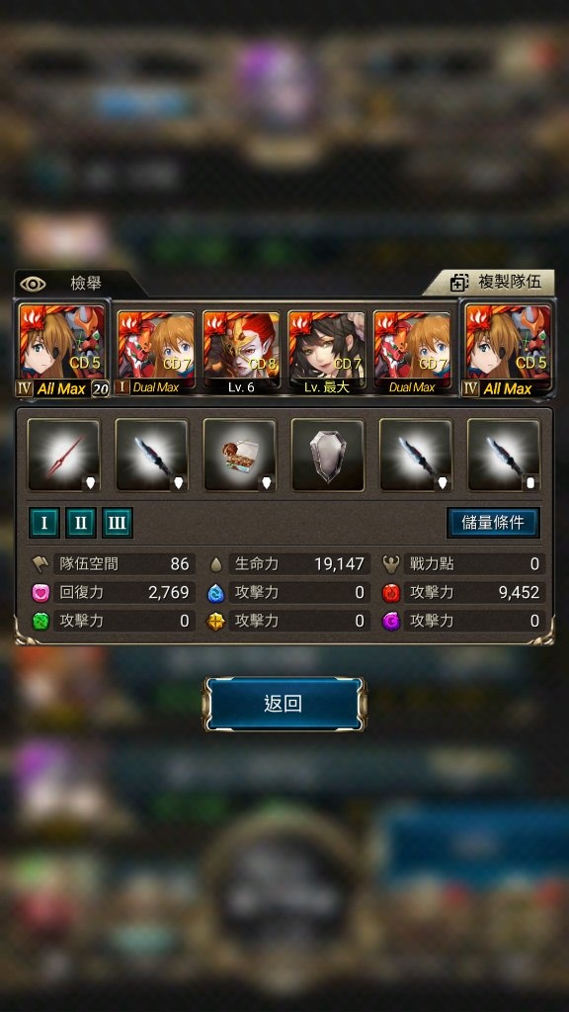Tap the eye icon beside 檢舉
Screen dimensions: 569x1012
(x=33, y=284)
